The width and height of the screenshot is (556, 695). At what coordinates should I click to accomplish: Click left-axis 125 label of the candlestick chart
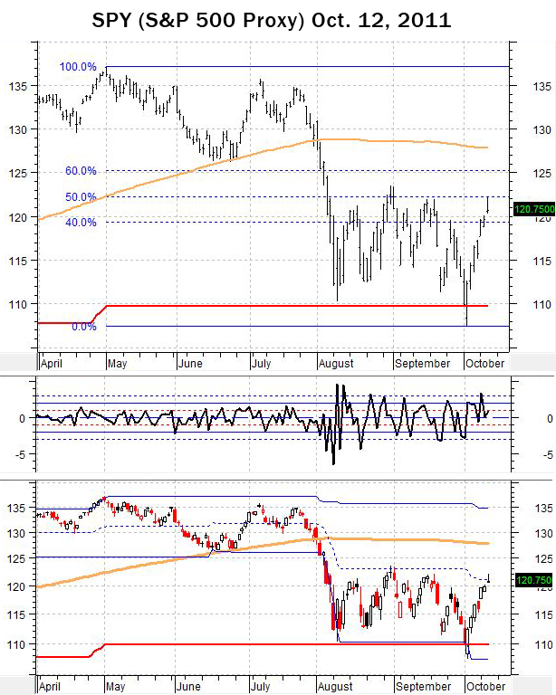pos(16,559)
